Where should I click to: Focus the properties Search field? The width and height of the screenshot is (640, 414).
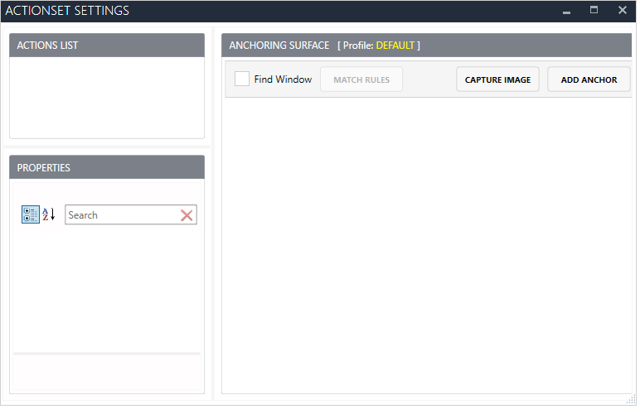pyautogui.click(x=122, y=215)
